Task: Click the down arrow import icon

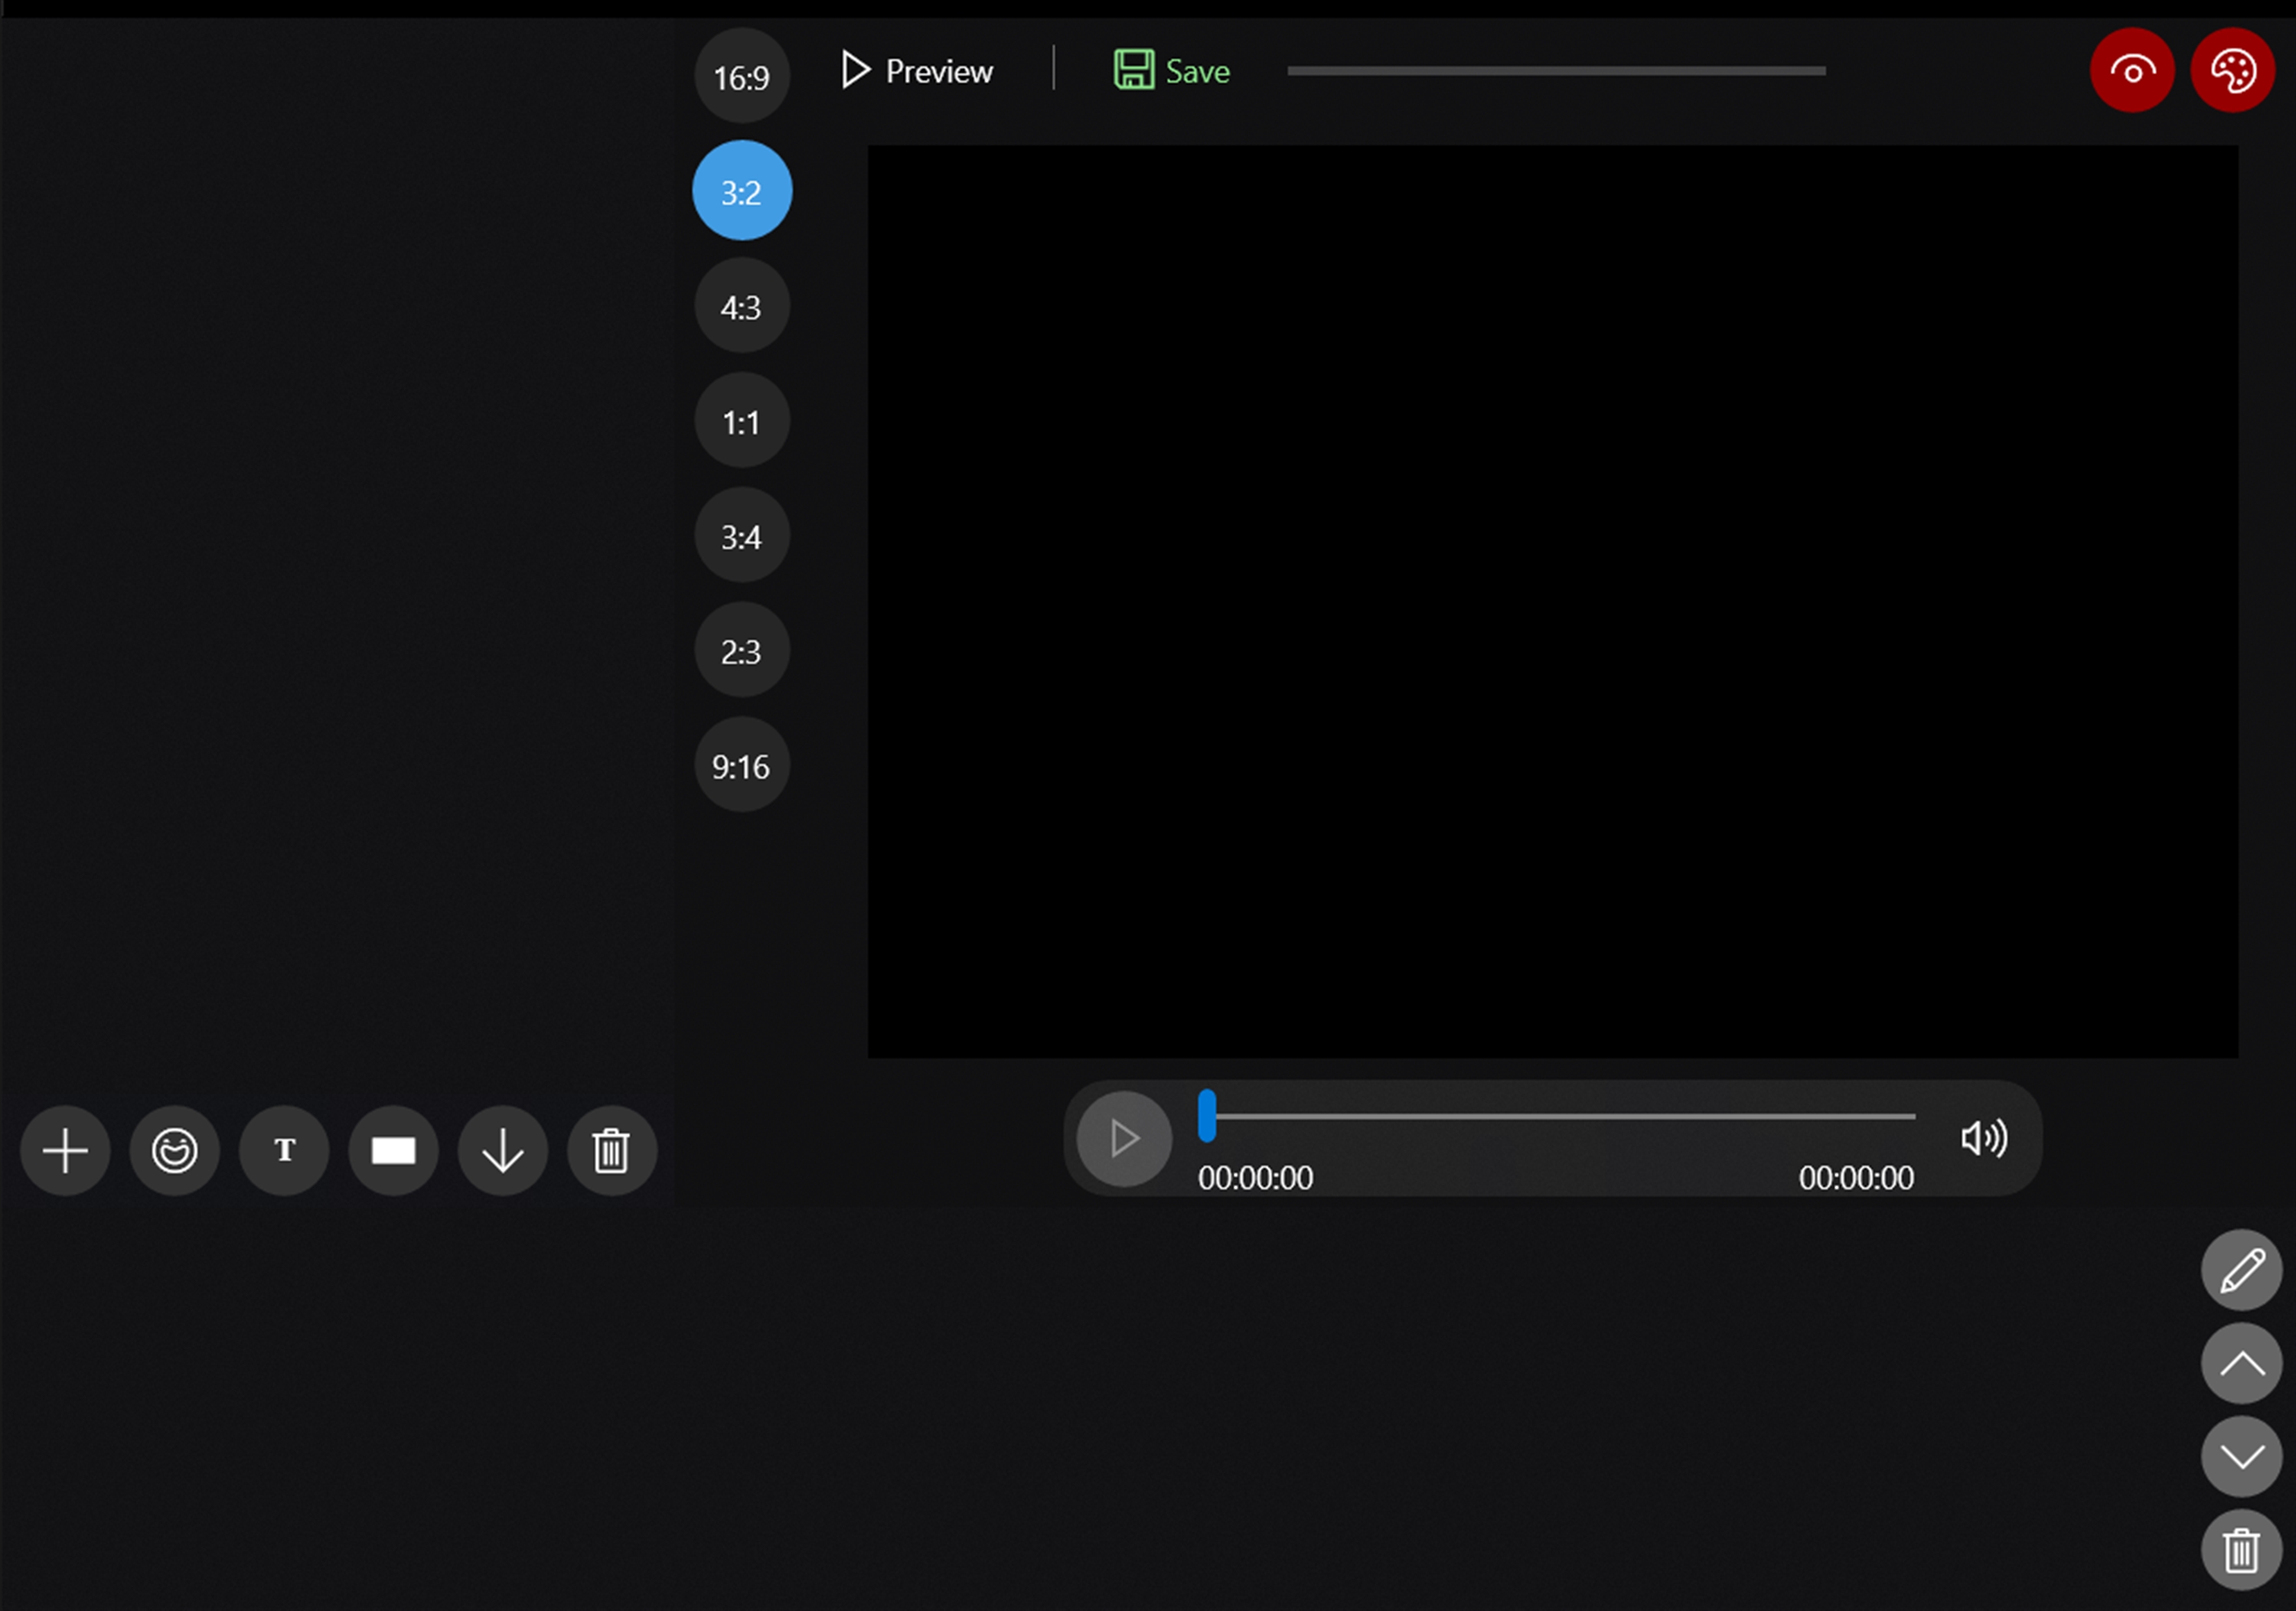Action: point(502,1151)
